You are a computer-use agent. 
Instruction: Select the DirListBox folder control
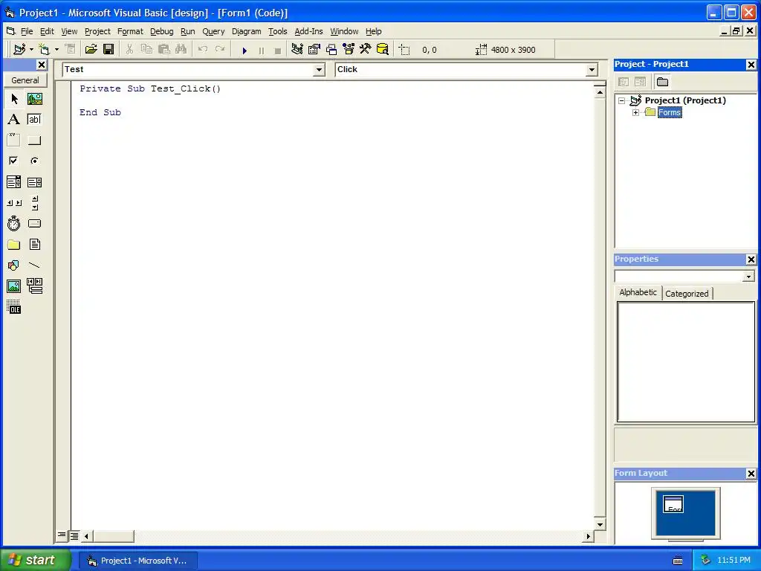14,244
